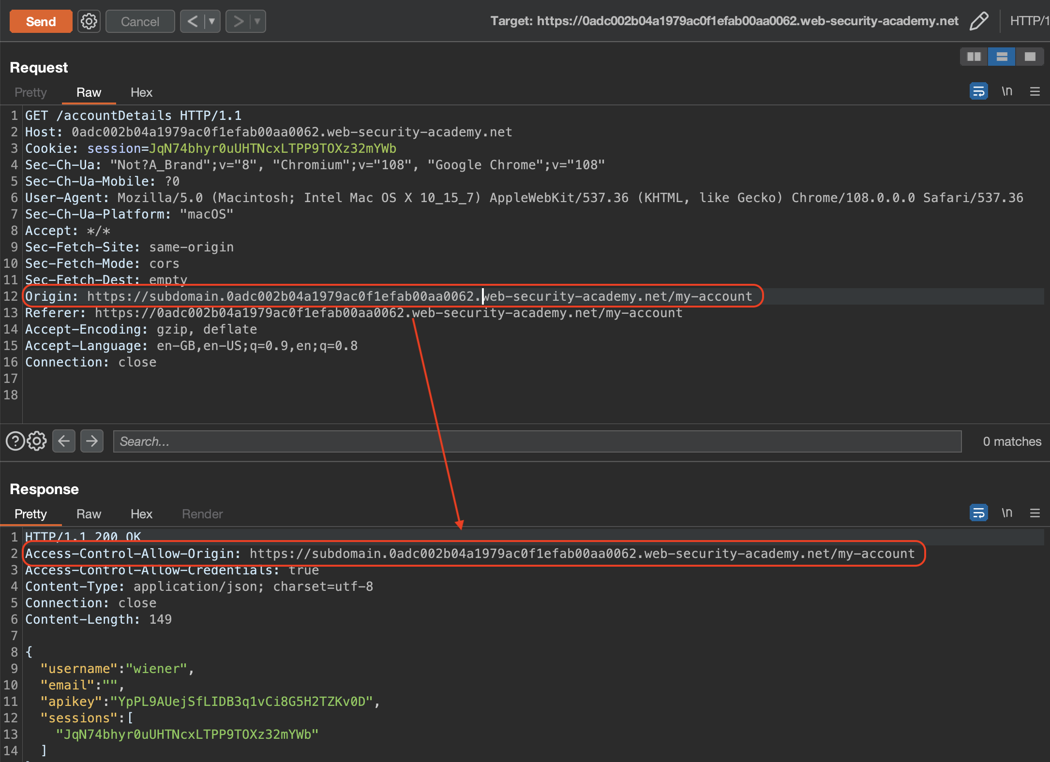
Task: Go to the previous search match arrow
Action: [64, 441]
